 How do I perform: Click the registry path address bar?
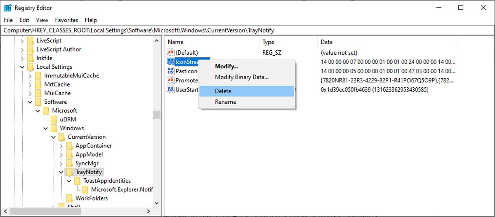[x=247, y=30]
